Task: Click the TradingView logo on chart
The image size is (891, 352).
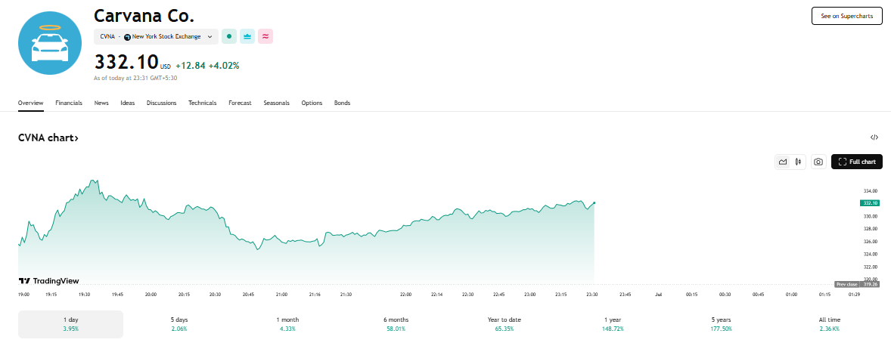Action: pos(49,281)
